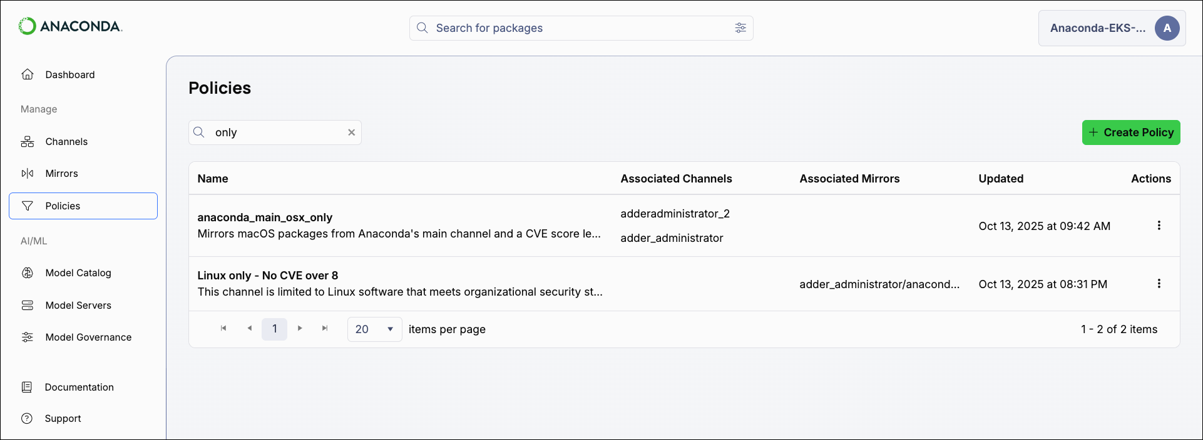Click the macOS packages policy description text
The image size is (1203, 440).
coord(399,234)
